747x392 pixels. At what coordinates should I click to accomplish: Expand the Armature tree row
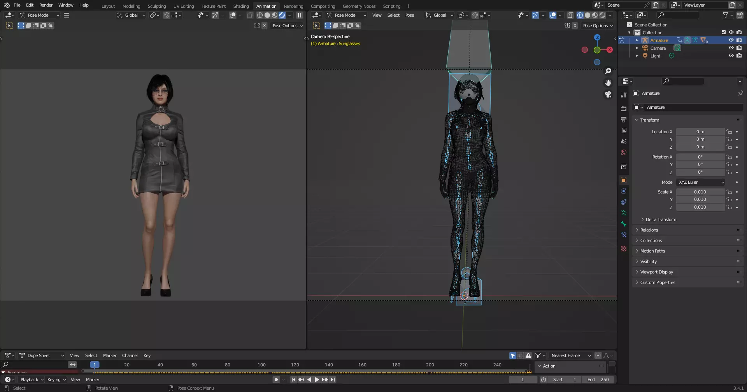pyautogui.click(x=637, y=40)
